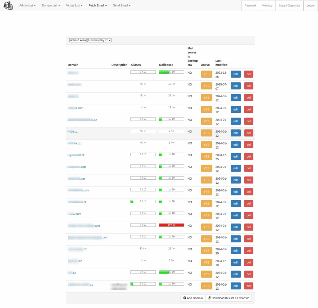Click the Password button
This screenshot has width=318, height=308.
pyautogui.click(x=250, y=6)
